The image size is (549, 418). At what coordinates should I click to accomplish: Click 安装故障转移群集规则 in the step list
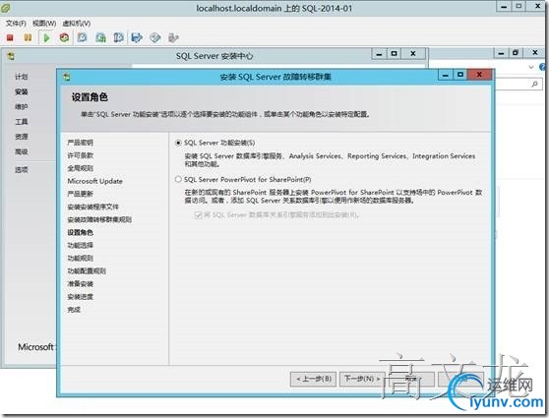click(x=99, y=220)
